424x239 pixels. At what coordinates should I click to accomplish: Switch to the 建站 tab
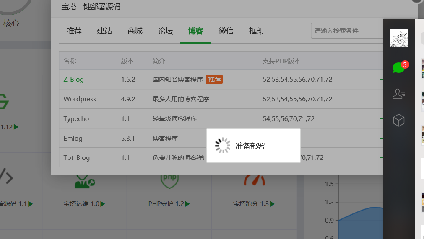pos(104,31)
